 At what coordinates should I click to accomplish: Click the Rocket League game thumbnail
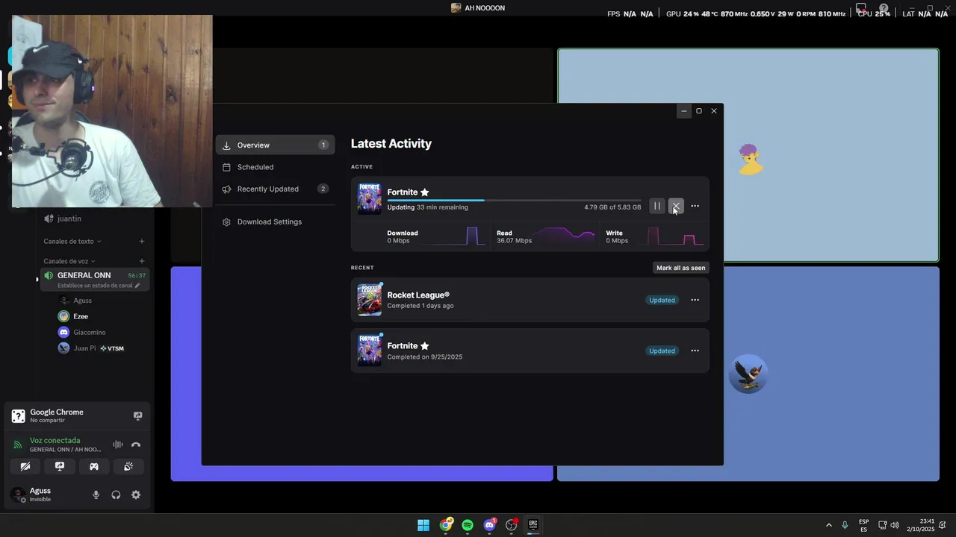369,300
